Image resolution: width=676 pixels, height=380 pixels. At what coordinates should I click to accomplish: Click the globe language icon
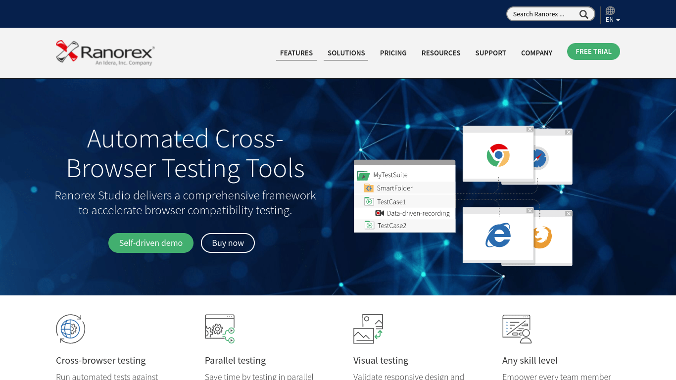(610, 11)
